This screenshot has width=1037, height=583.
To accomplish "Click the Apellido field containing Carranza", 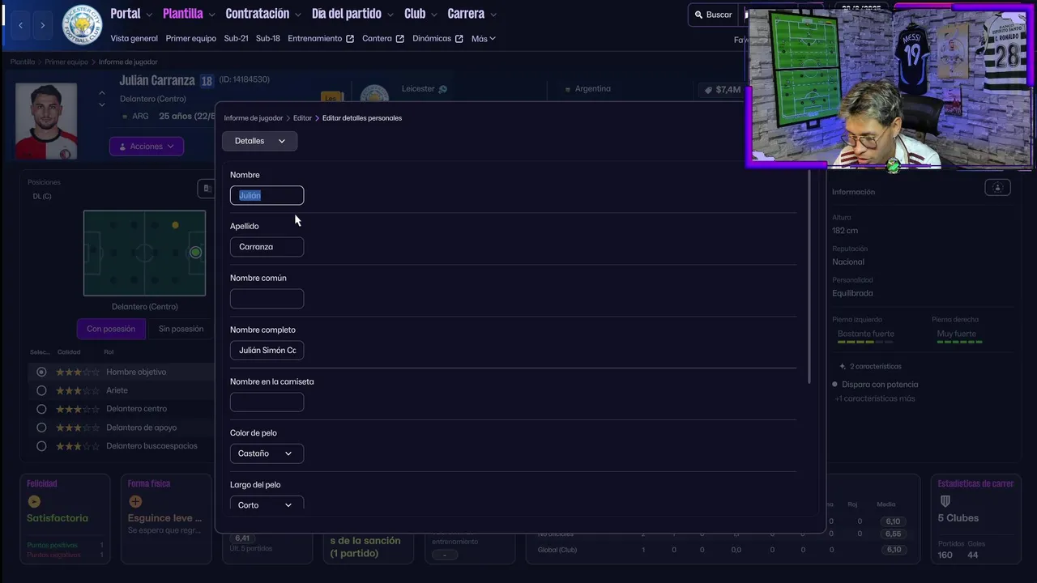I will (267, 247).
